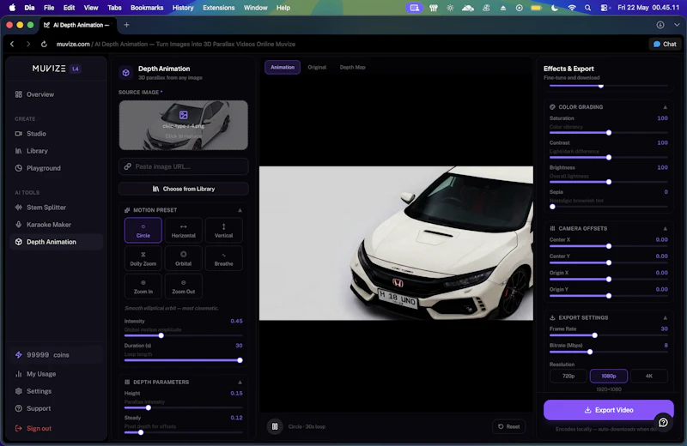Click the Depth Animation cube icon
Screen dimensions: 687x446
pos(125,73)
